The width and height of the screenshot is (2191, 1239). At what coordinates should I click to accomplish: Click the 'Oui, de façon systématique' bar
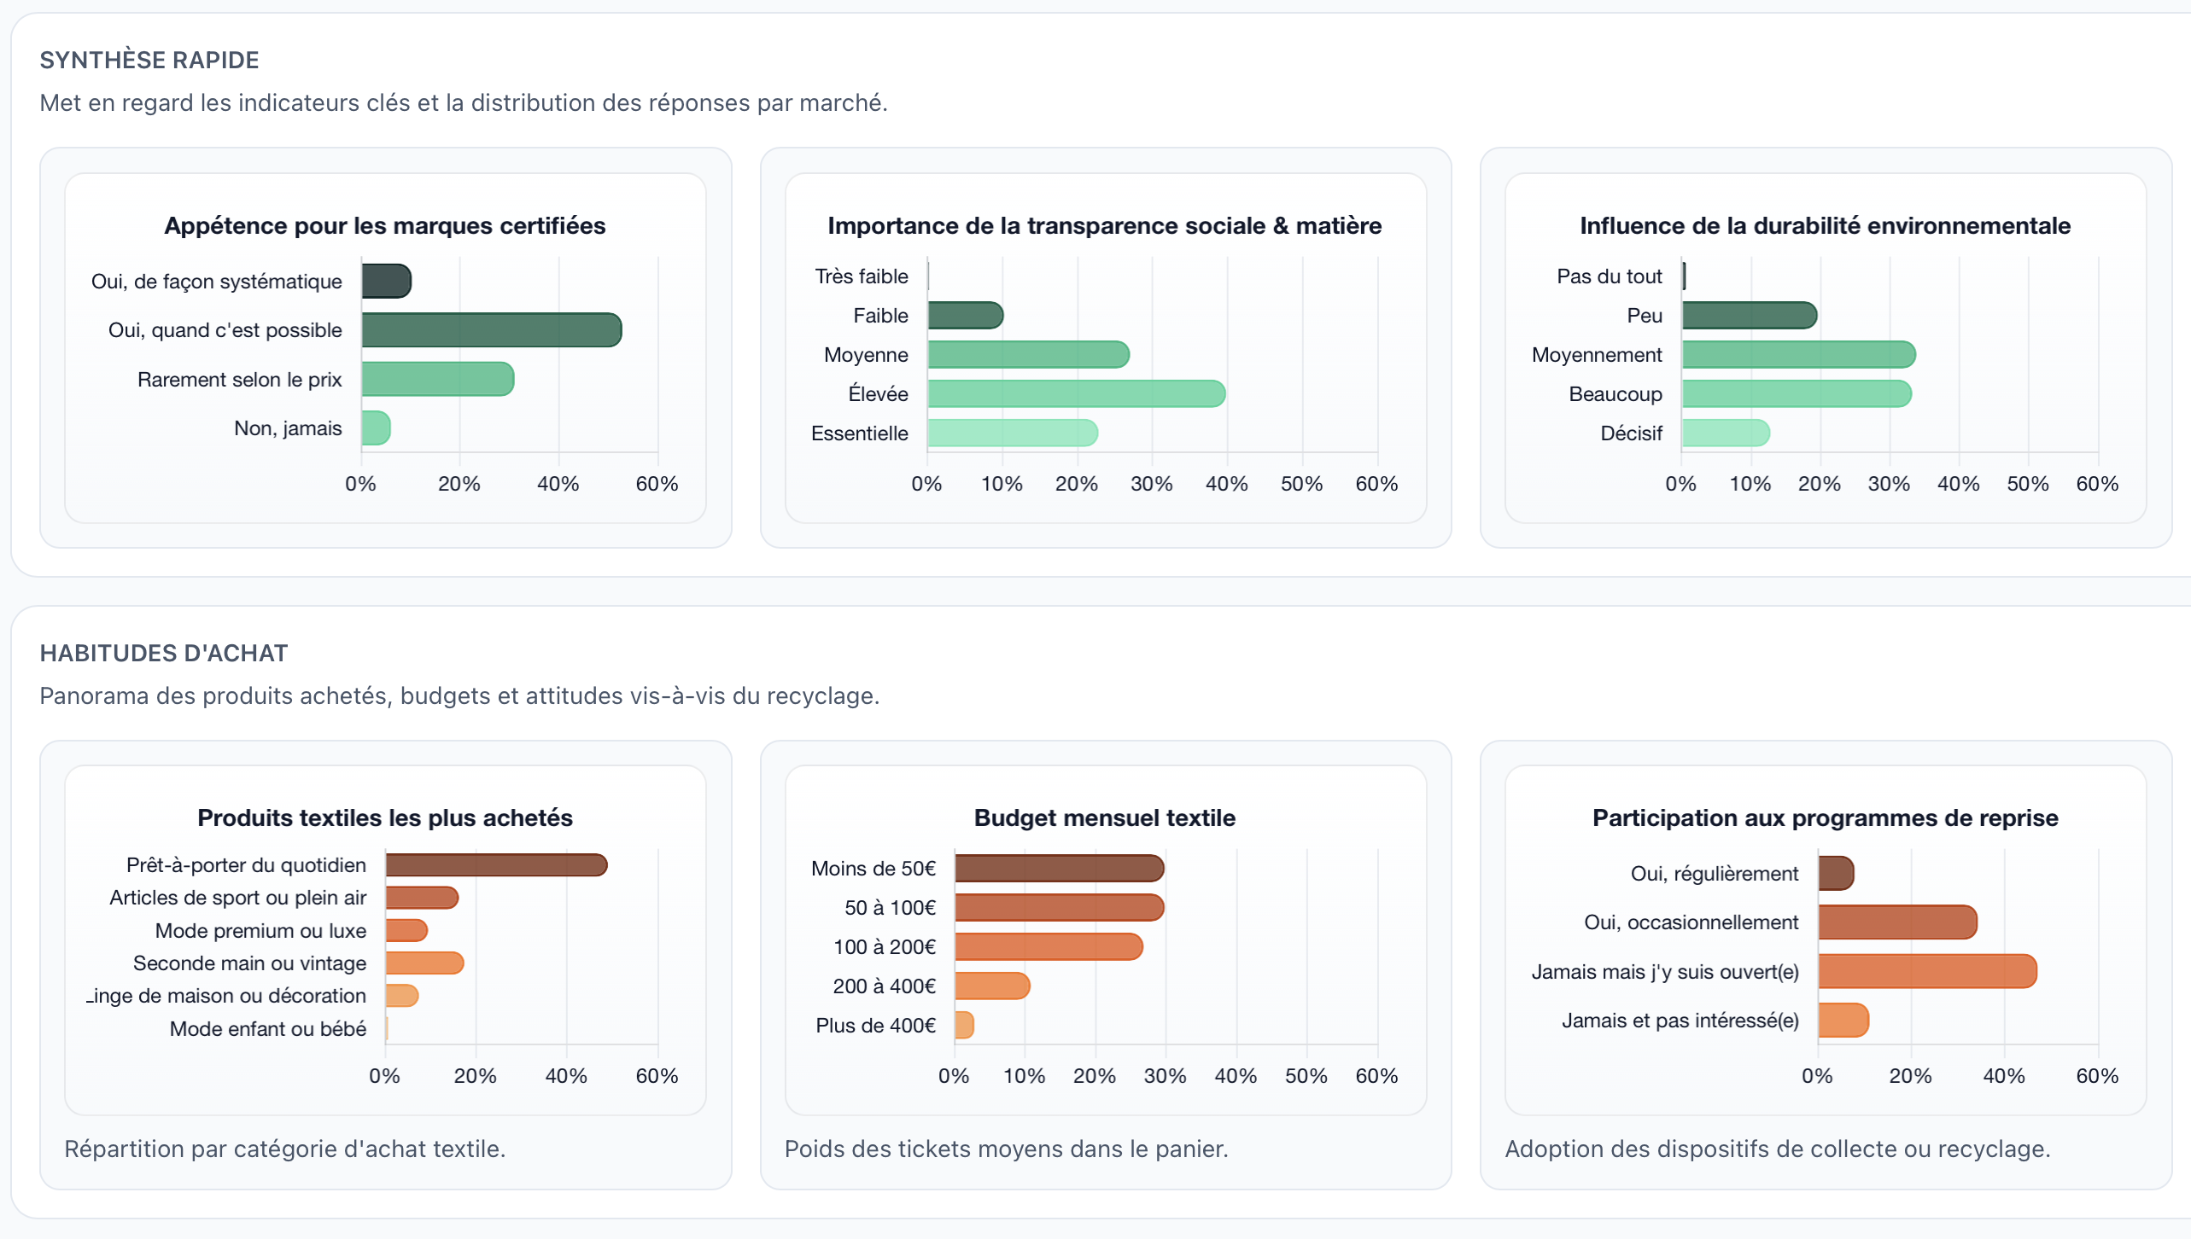point(386,281)
